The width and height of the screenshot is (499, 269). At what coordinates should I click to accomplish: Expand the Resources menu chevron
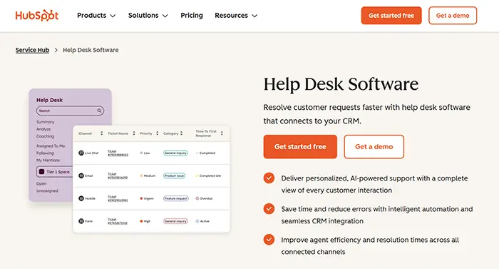[x=254, y=16]
